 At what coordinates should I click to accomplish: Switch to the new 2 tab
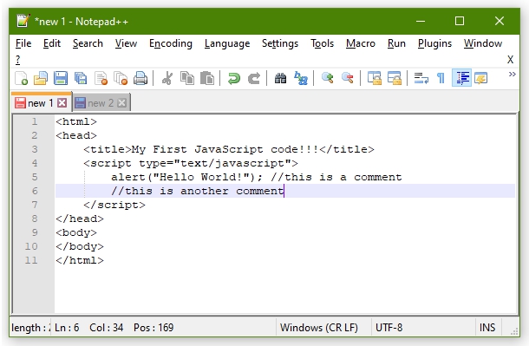[x=101, y=103]
